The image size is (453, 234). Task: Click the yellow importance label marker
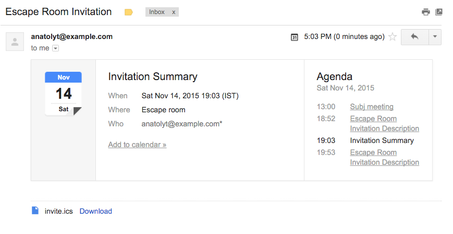129,12
